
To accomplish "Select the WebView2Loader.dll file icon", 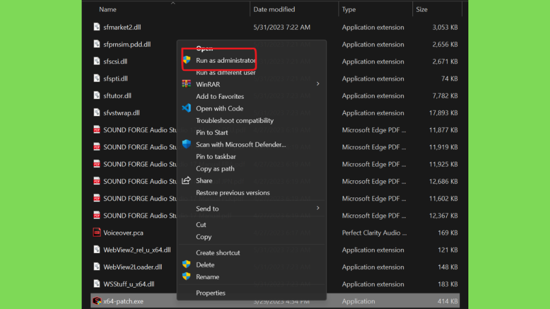I will pos(97,267).
